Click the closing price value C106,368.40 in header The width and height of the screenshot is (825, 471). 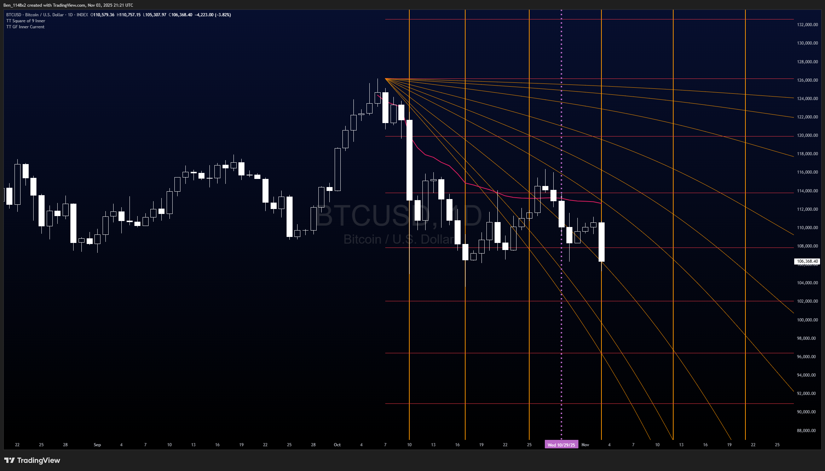tap(180, 15)
